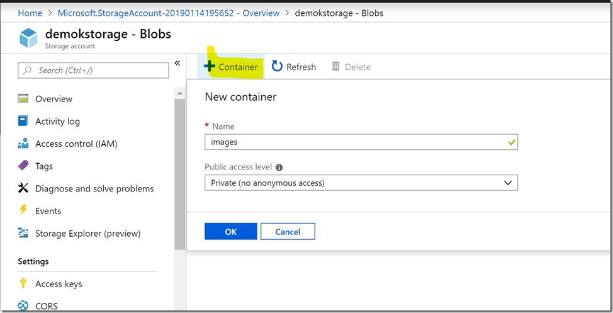Collapse the sidebar with double chevron
This screenshot has width=613, height=313.
point(177,63)
